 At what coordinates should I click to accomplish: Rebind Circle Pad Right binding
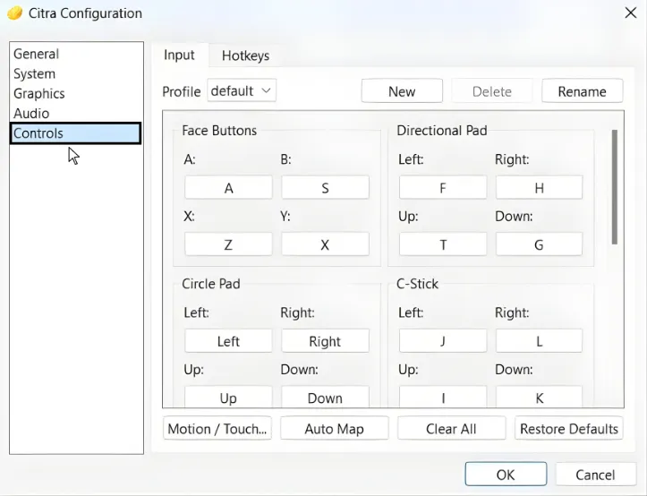(325, 341)
